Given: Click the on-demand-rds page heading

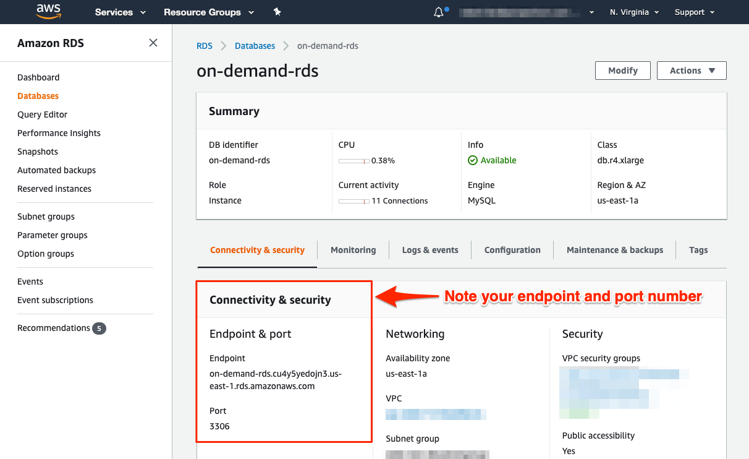Looking at the screenshot, I should click(258, 71).
